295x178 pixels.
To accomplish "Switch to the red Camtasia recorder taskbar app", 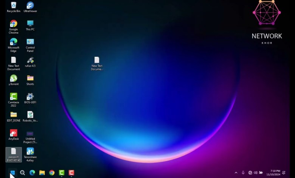I will point(71,173).
